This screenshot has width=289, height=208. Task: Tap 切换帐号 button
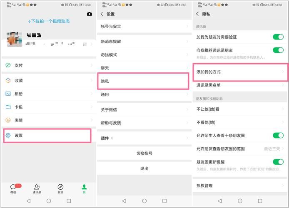144,153
